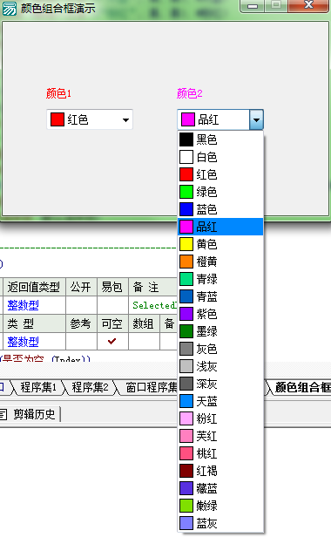Click the app icon in title bar
Viewport: 331px width, 544px height.
[x=9, y=9]
